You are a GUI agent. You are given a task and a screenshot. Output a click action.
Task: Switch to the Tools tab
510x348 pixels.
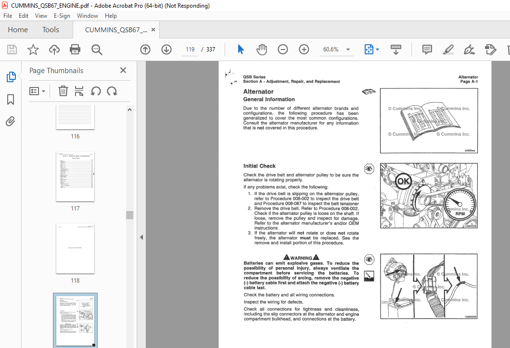click(x=51, y=30)
